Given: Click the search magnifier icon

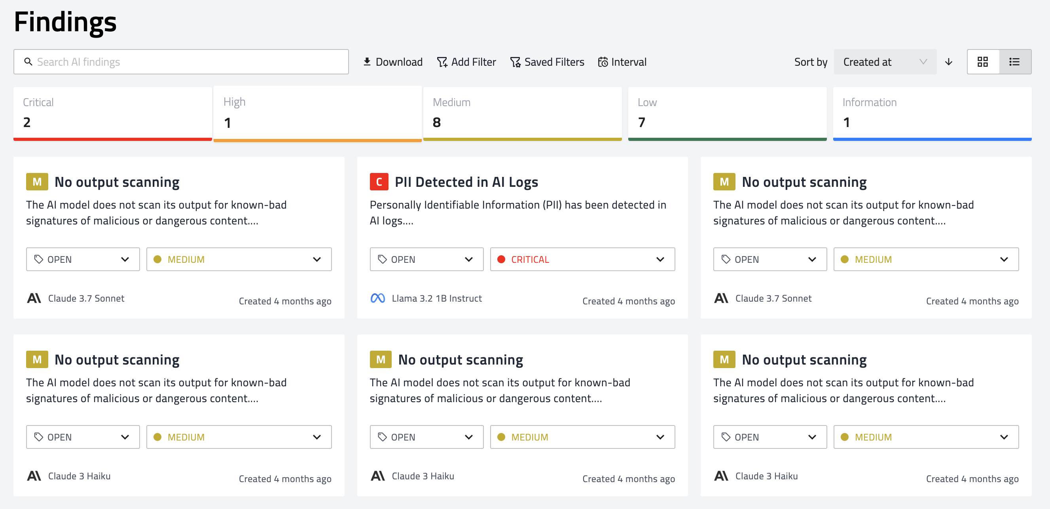Looking at the screenshot, I should [x=28, y=62].
